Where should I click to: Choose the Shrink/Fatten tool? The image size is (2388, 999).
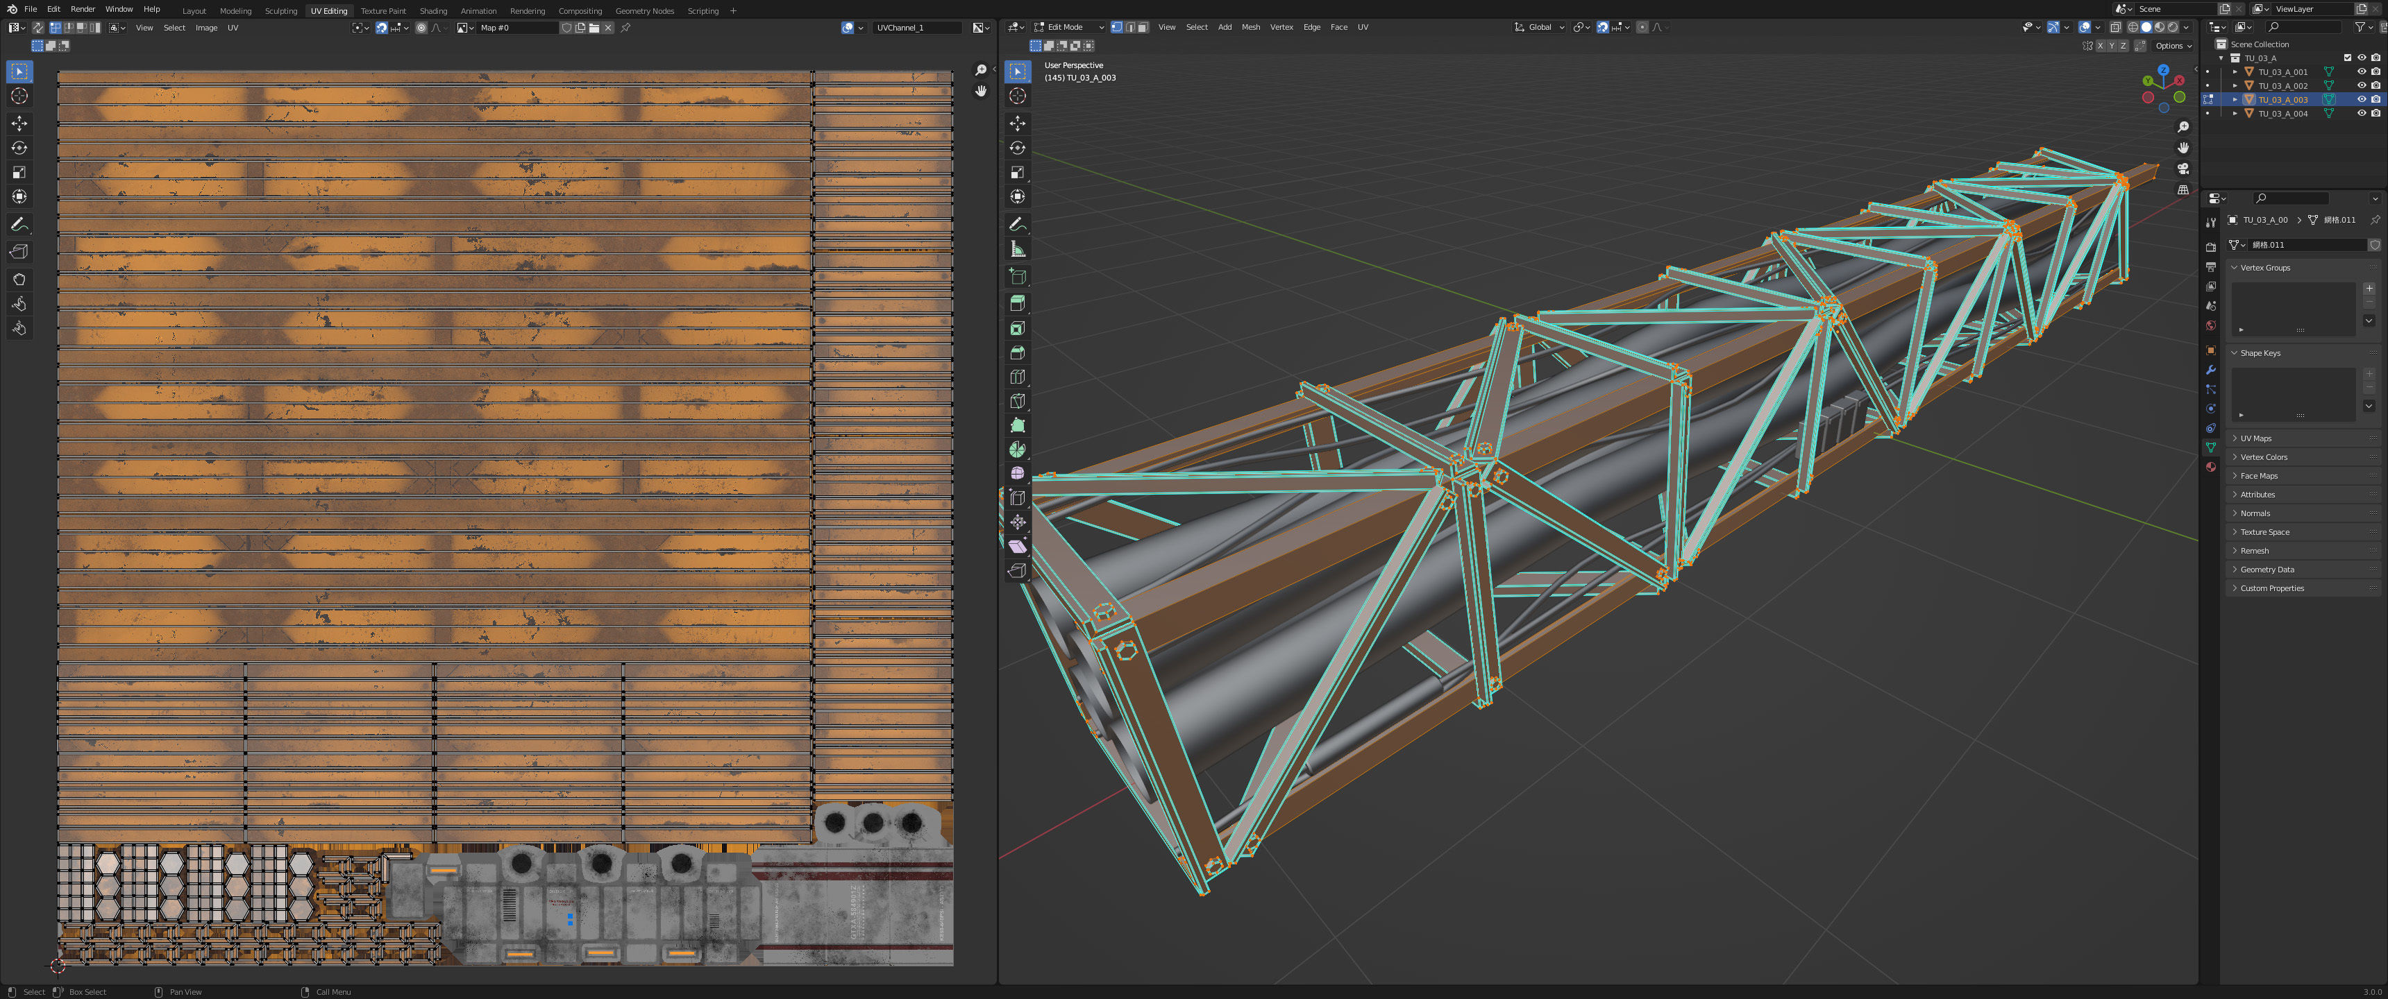click(1018, 522)
